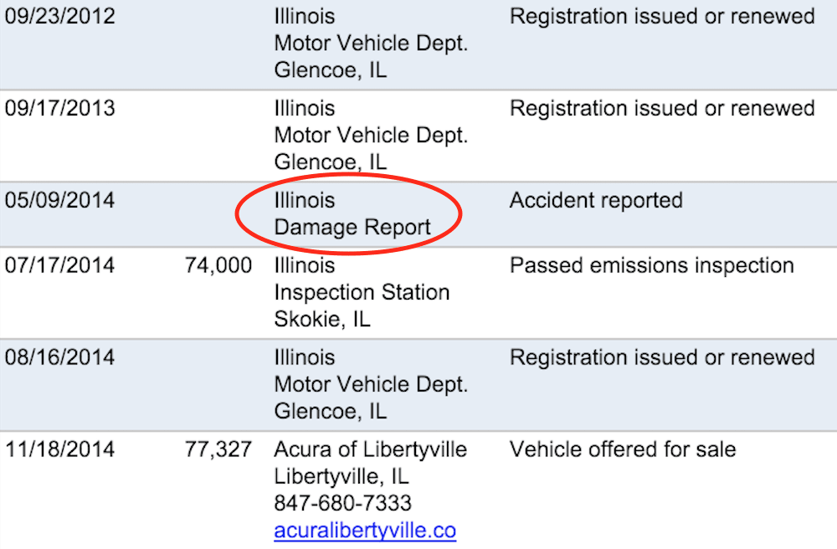This screenshot has height=549, width=837.
Task: Select the 77,327 mileage reading
Action: tap(218, 449)
